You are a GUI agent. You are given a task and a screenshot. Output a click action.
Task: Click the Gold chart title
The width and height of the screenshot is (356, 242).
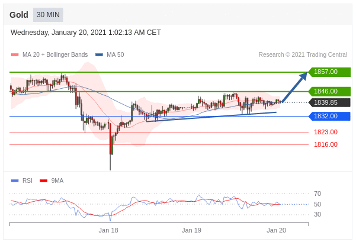(19, 15)
